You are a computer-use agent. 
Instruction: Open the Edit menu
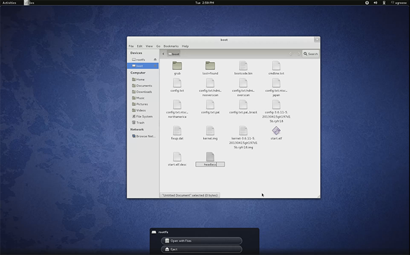[x=140, y=46]
